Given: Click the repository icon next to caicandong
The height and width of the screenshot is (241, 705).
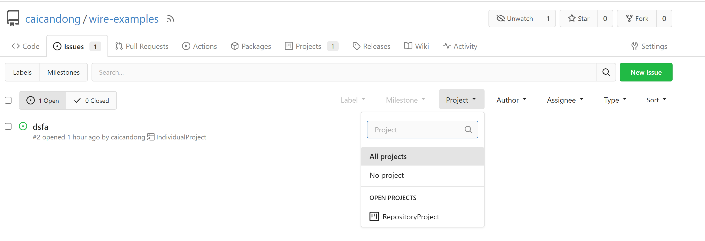Looking at the screenshot, I should [x=13, y=18].
